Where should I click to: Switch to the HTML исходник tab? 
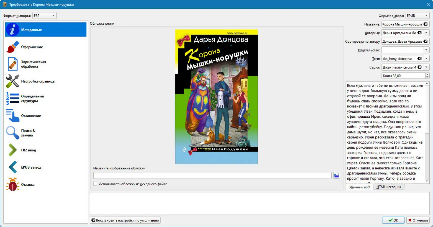coord(389,187)
